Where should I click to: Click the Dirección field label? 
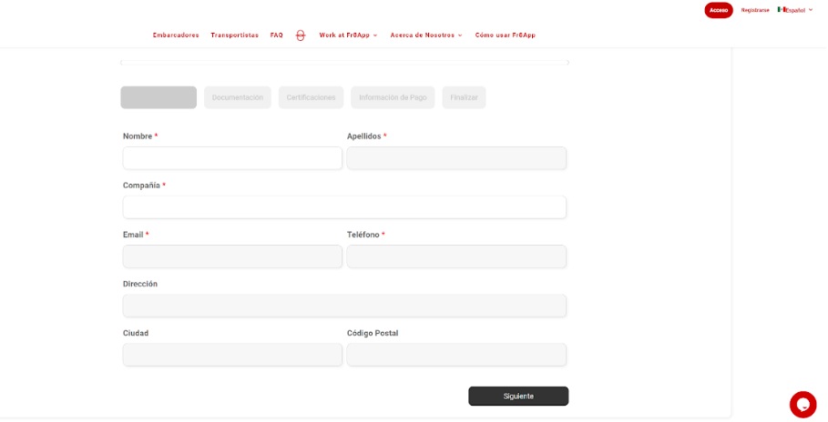point(140,284)
